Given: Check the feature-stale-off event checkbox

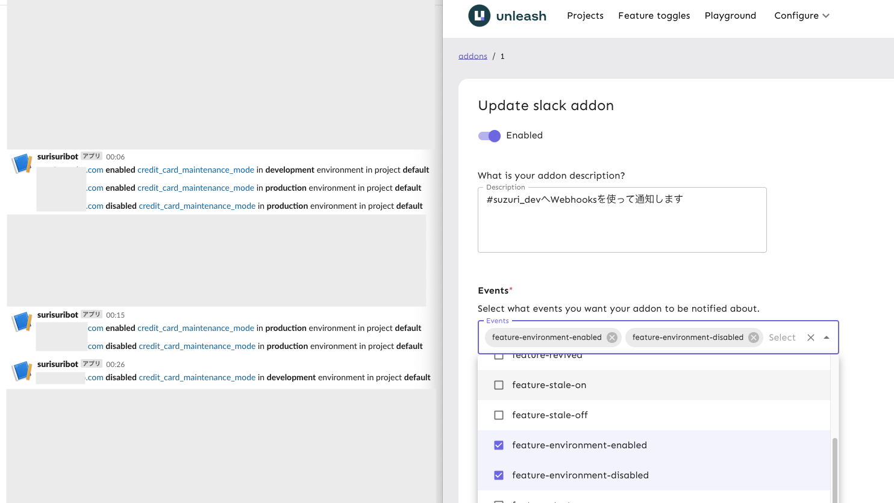Looking at the screenshot, I should (498, 415).
